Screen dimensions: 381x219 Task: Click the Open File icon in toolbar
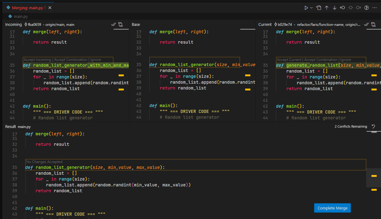pos(319,8)
